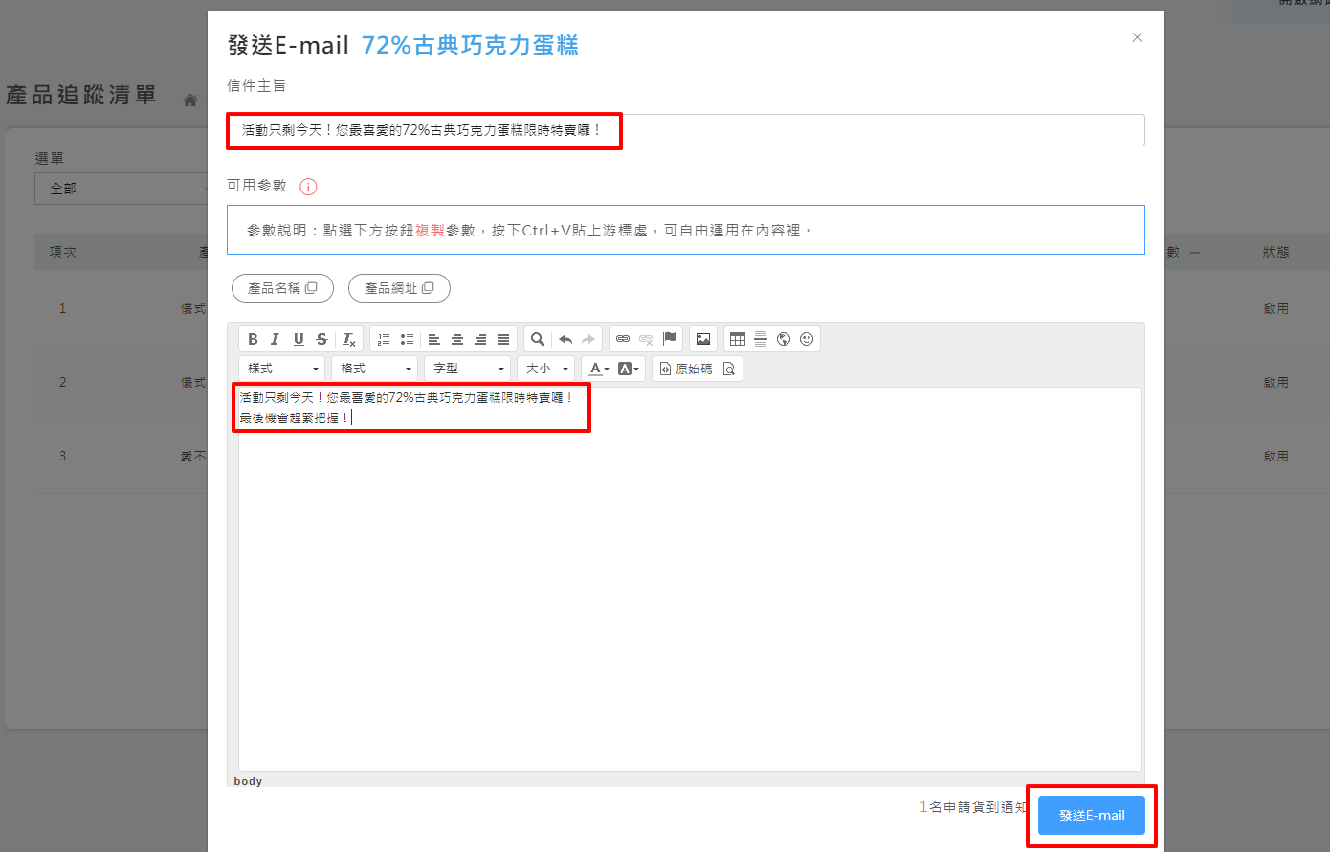Click the 信件主旨 subject field
The height and width of the screenshot is (852, 1330).
coord(861,130)
